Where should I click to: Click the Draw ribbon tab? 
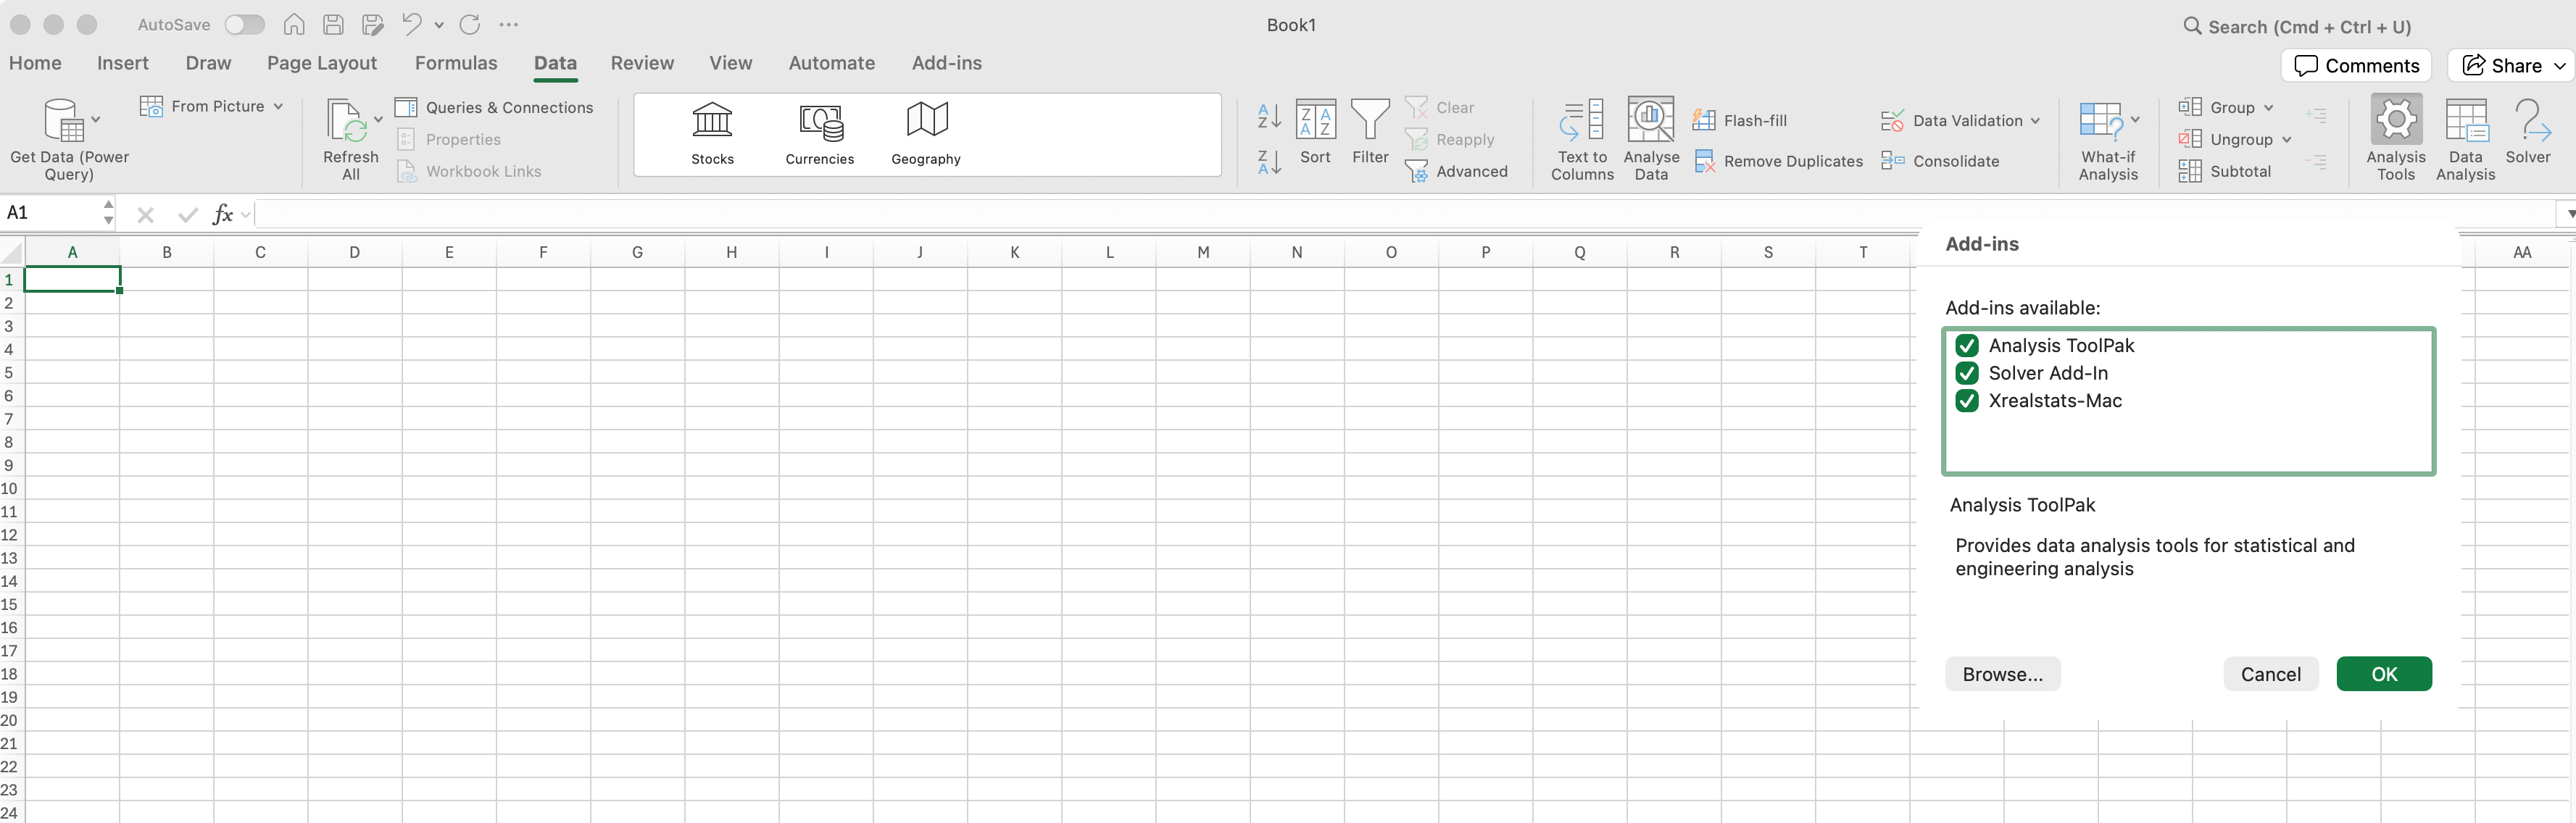click(x=208, y=63)
